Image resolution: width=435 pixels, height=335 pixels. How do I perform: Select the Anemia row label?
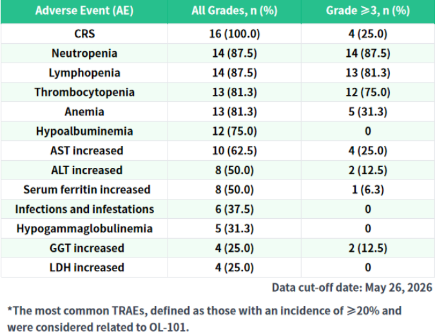point(84,112)
